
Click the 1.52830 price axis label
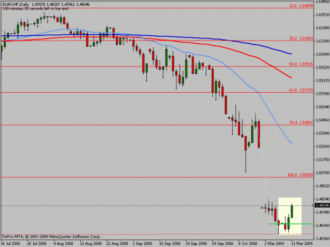(x=323, y=146)
